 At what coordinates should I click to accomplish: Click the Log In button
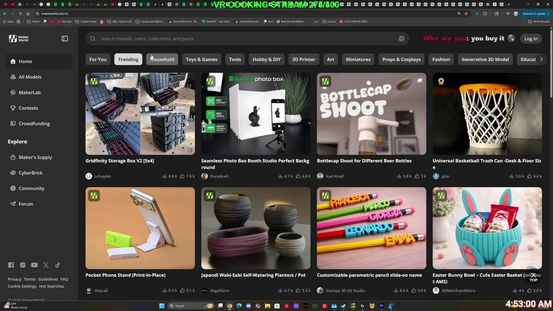[531, 38]
